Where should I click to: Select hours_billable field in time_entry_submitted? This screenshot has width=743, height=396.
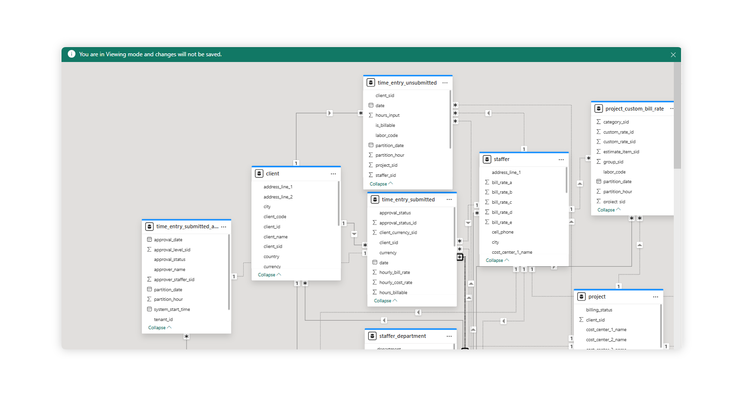tap(393, 293)
